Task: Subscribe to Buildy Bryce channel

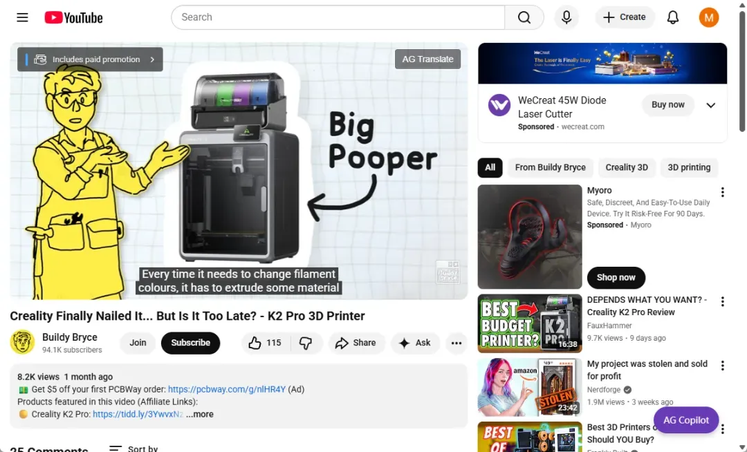Action: 191,343
